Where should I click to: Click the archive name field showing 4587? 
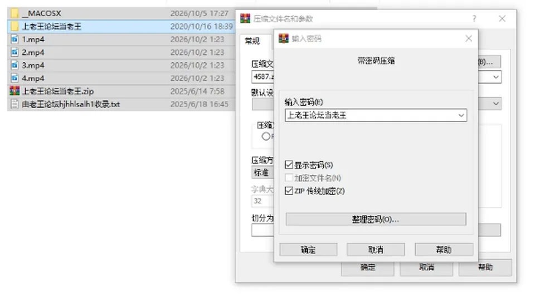262,77
